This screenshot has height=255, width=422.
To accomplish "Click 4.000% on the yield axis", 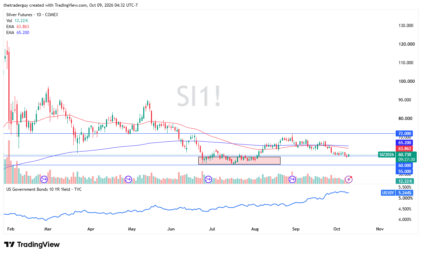I will [x=405, y=220].
